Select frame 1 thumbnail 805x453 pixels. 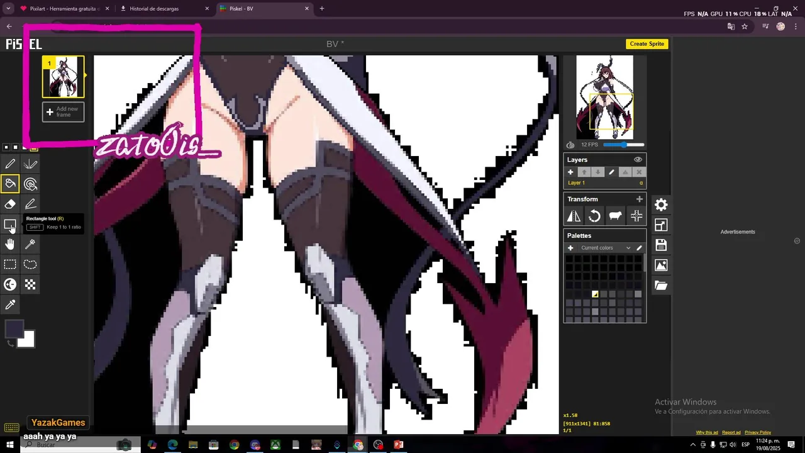(63, 77)
